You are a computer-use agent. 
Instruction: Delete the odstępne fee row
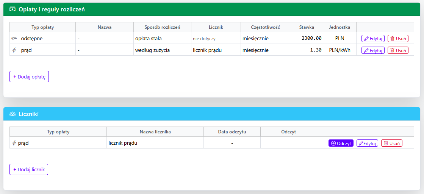click(398, 38)
